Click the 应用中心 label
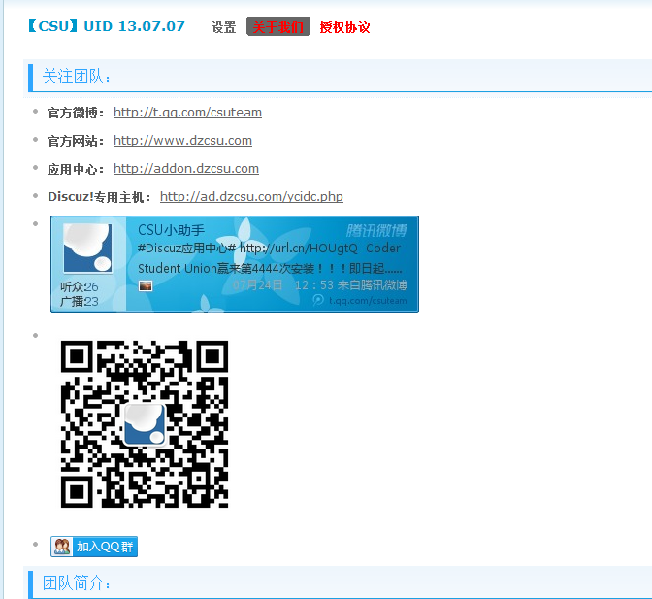This screenshot has width=652, height=599. coord(76,169)
